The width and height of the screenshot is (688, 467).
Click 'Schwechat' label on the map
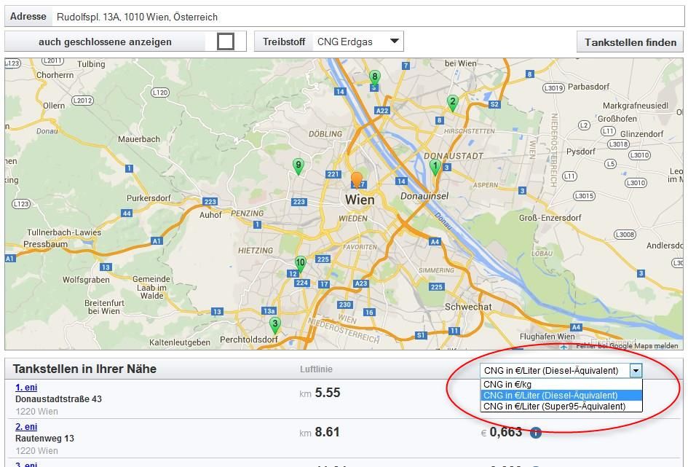coord(468,307)
